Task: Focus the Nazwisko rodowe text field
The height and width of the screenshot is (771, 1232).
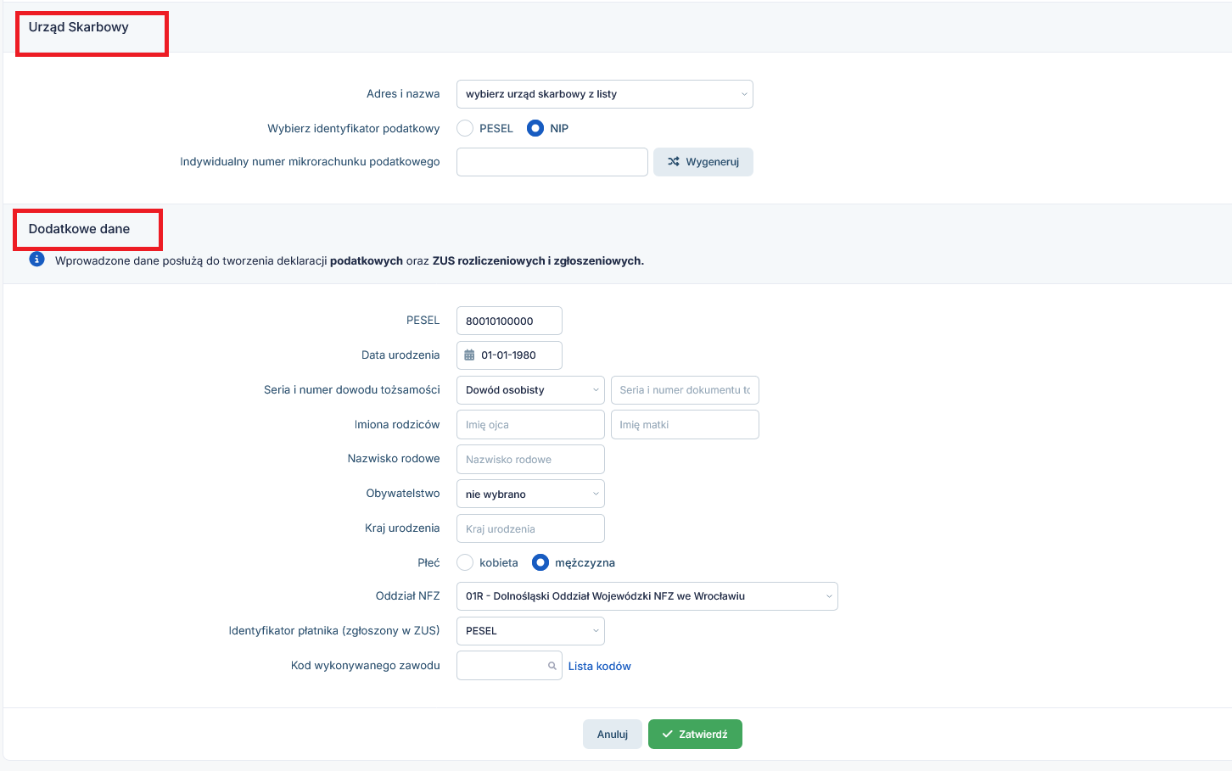Action: click(x=530, y=460)
